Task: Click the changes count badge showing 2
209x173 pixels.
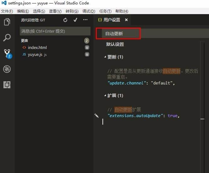Action: (87, 41)
